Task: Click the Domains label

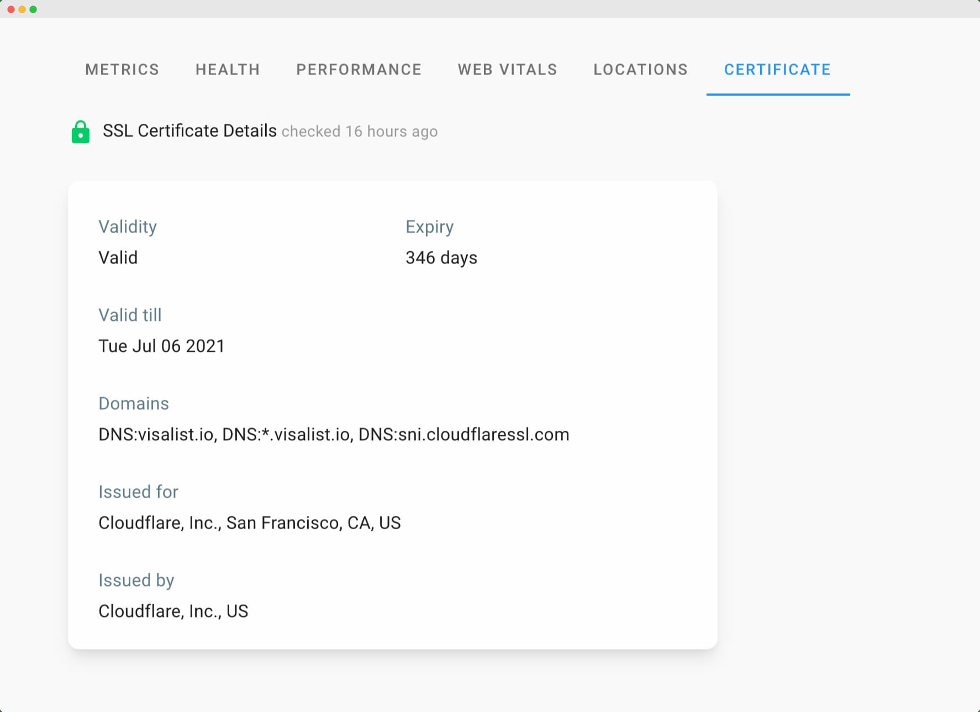Action: tap(134, 404)
